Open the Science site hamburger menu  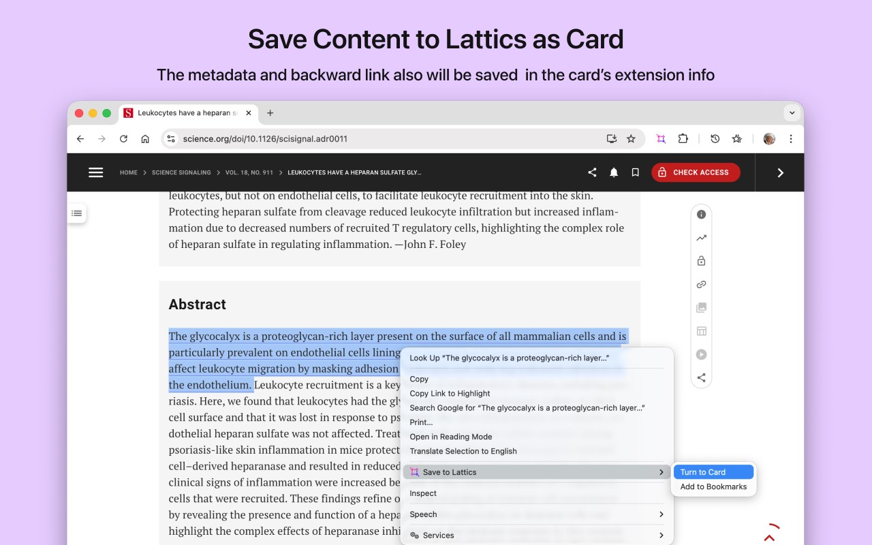(96, 172)
